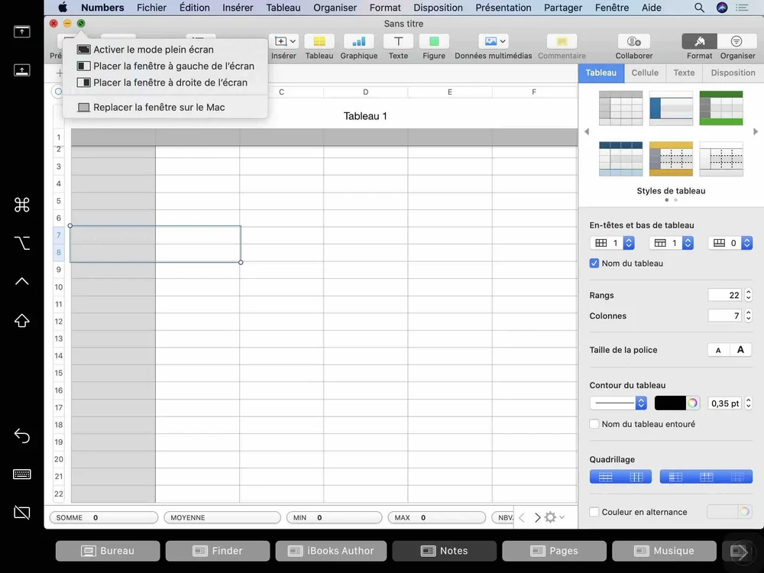Insert a Figure shape
764x573 pixels.
tap(434, 42)
